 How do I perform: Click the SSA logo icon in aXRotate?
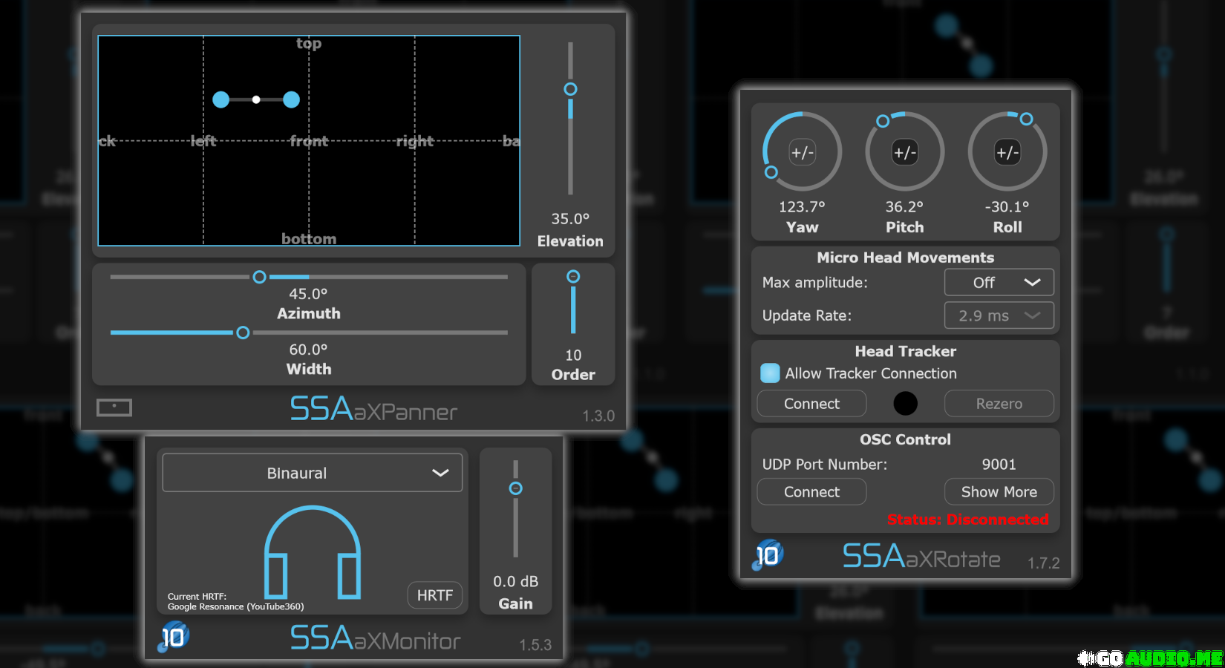click(x=768, y=555)
